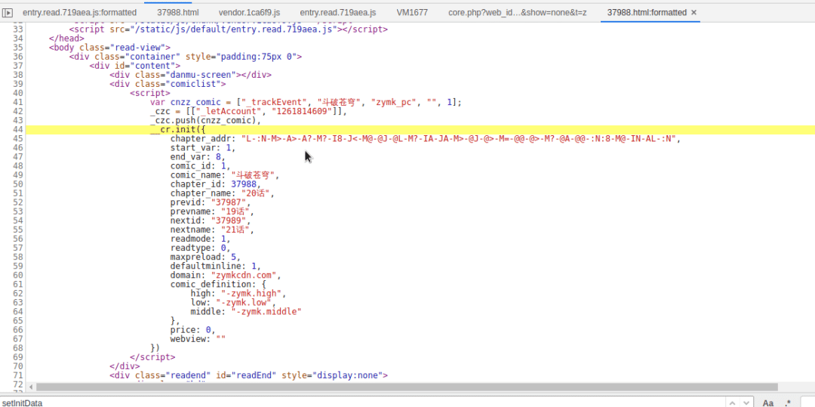This screenshot has height=407, width=815.
Task: Set breakpoint on line number 44
Action: (x=18, y=130)
